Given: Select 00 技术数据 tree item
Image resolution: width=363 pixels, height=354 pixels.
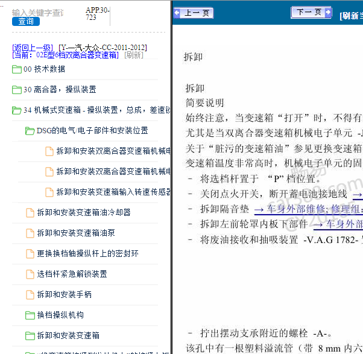Looking at the screenshot, I should tap(44, 69).
